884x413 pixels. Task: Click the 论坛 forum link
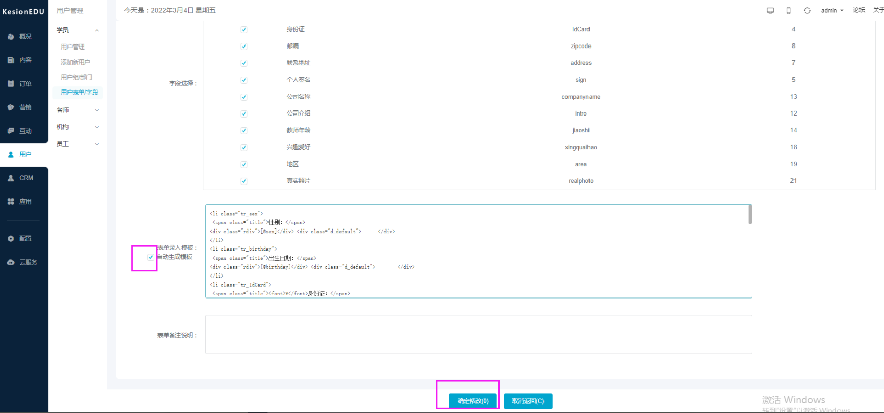point(859,10)
